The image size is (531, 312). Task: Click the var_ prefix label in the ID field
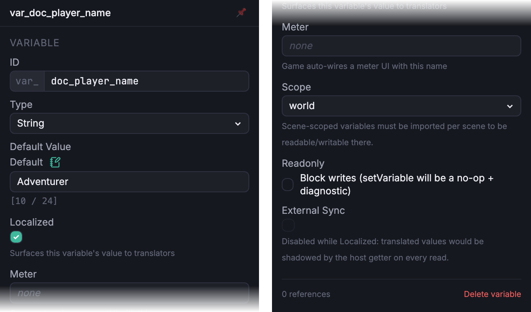click(x=27, y=81)
